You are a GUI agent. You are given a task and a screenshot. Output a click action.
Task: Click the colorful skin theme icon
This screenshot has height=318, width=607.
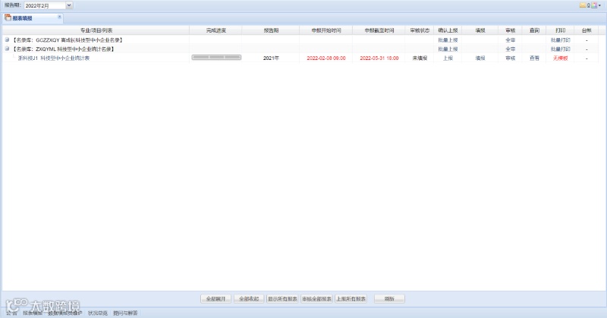tap(594, 5)
